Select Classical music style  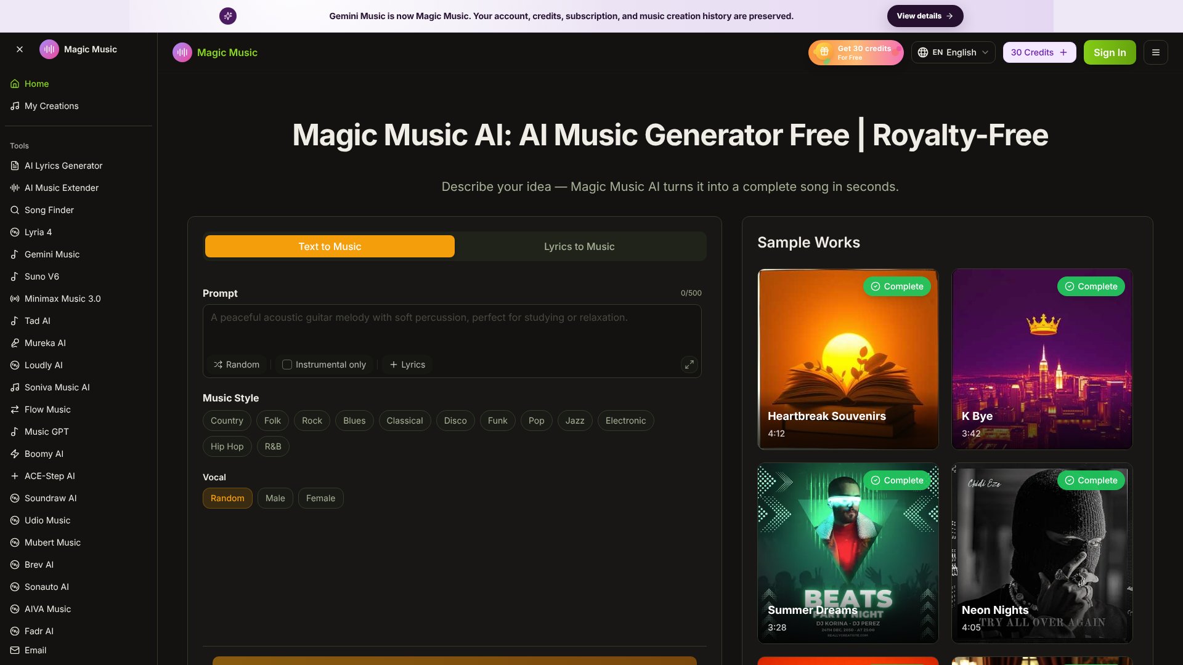pos(405,421)
